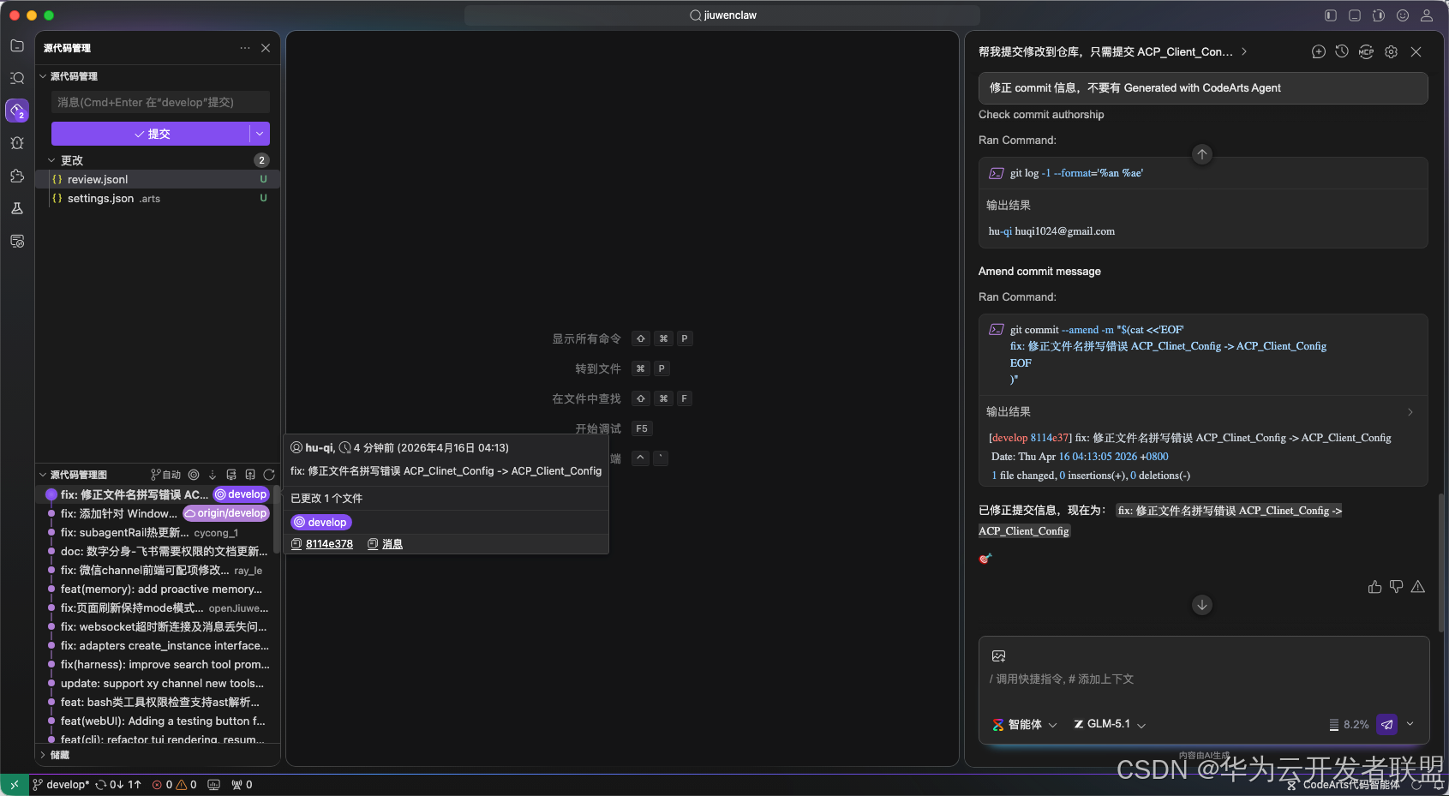Open the MCP settings icon
This screenshot has width=1449, height=796.
click(1366, 51)
